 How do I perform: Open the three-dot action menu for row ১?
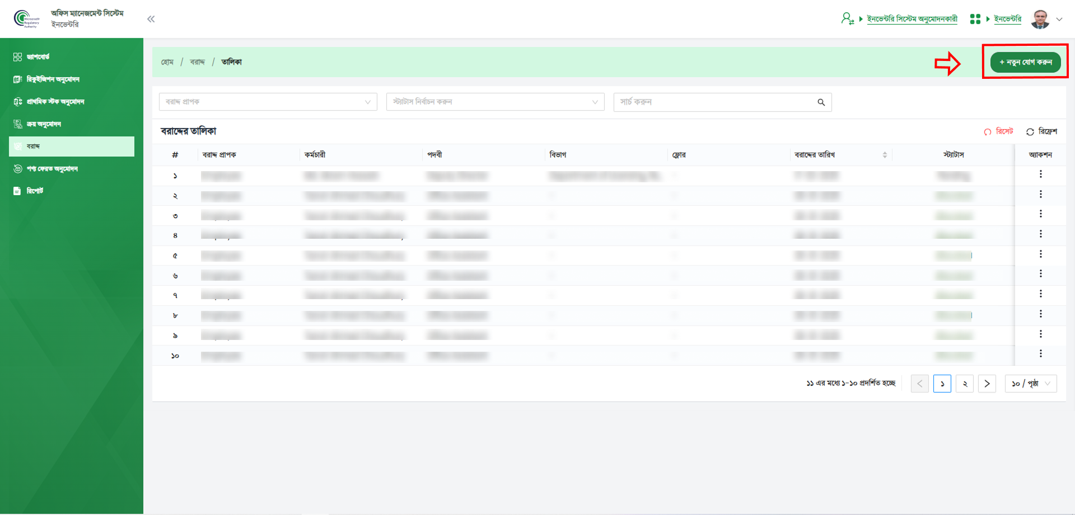click(1040, 174)
